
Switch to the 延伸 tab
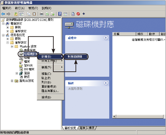click(83, 128)
